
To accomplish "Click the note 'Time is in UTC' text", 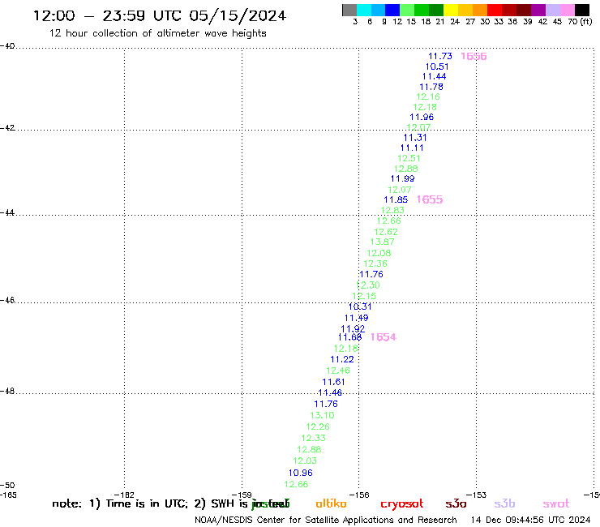I will pyautogui.click(x=147, y=503).
